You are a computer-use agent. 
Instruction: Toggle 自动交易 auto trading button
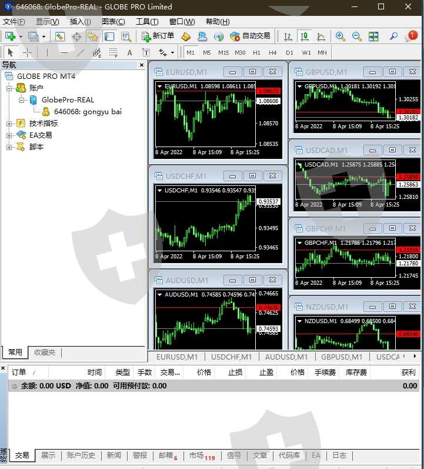click(250, 36)
